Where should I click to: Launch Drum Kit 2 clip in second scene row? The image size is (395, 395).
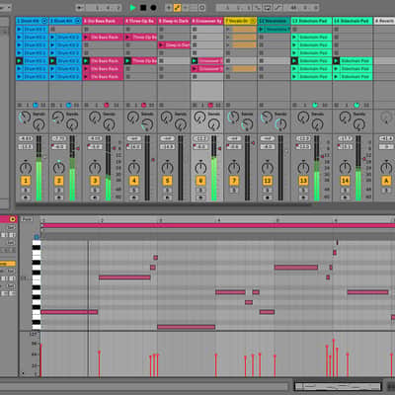pyautogui.click(x=52, y=37)
